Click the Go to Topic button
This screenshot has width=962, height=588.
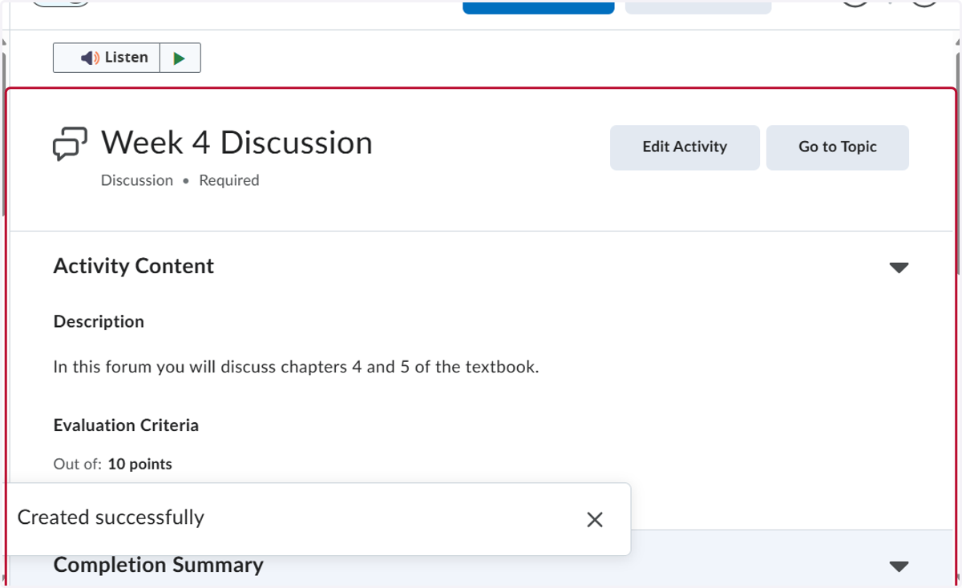[x=838, y=147]
